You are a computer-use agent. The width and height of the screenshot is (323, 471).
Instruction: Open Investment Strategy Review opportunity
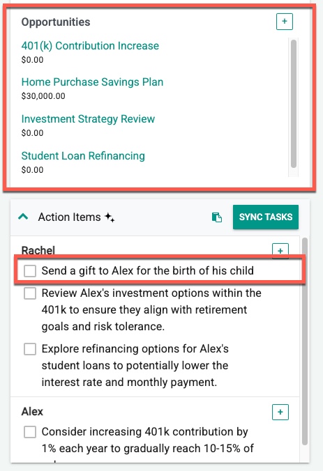pos(88,119)
